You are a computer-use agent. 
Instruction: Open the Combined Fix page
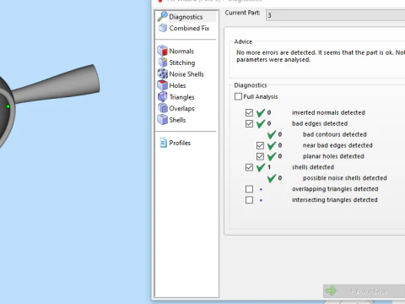tap(189, 28)
